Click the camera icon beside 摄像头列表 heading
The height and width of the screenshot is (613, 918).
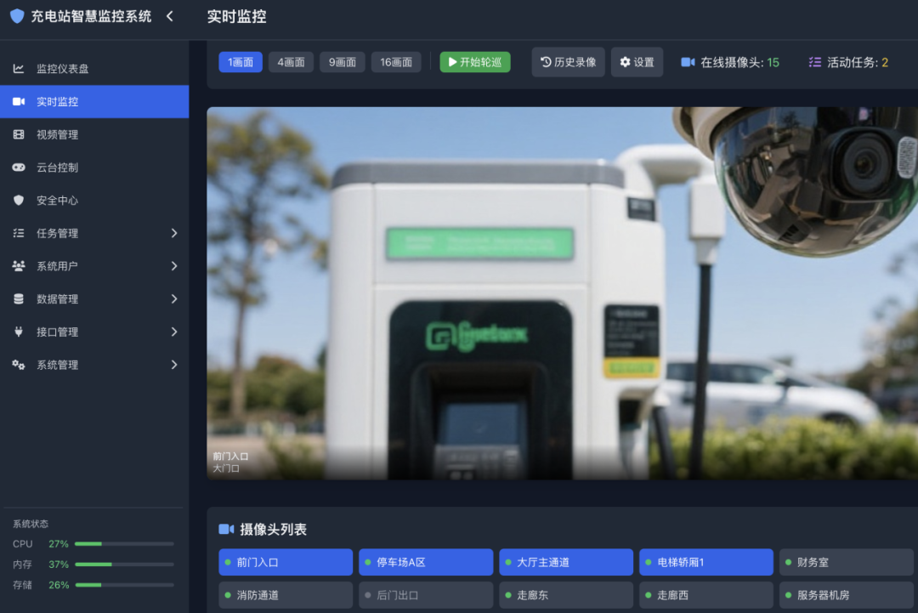(226, 530)
